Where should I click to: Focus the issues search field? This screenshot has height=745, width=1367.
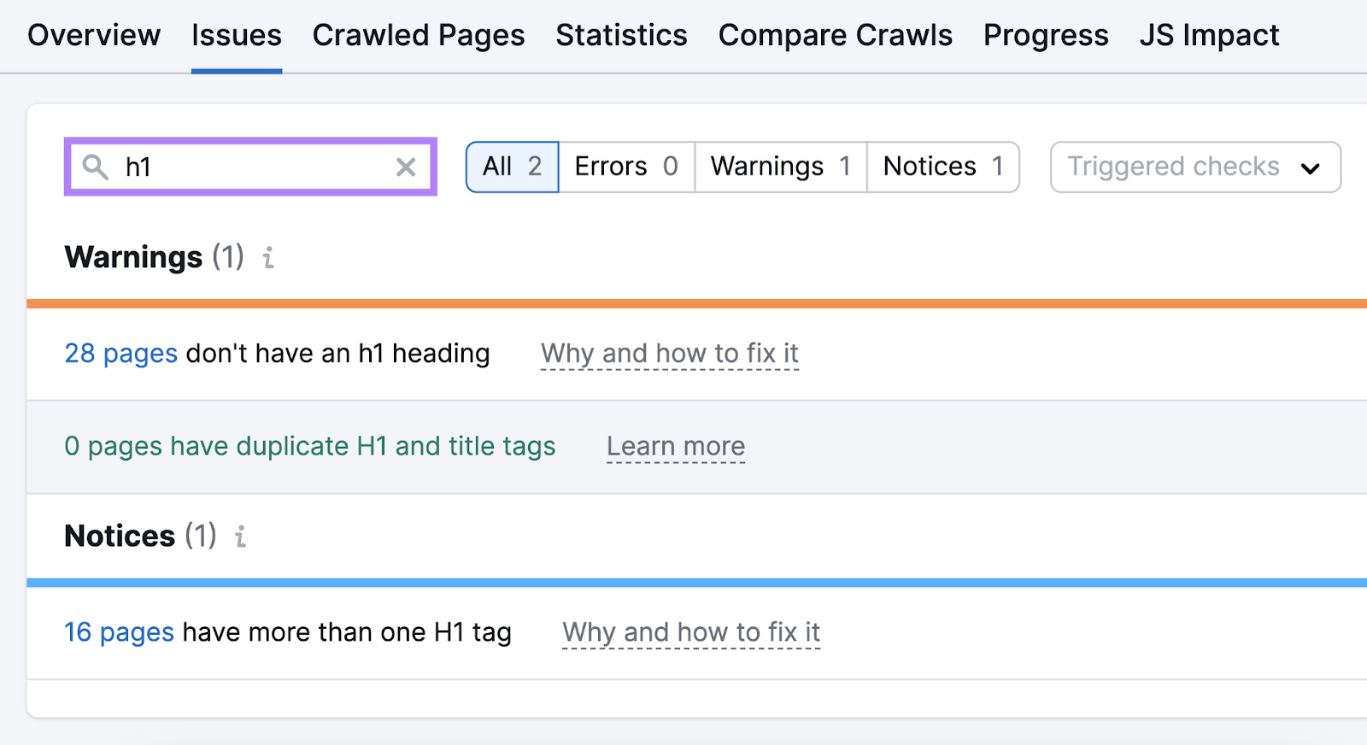(x=256, y=167)
